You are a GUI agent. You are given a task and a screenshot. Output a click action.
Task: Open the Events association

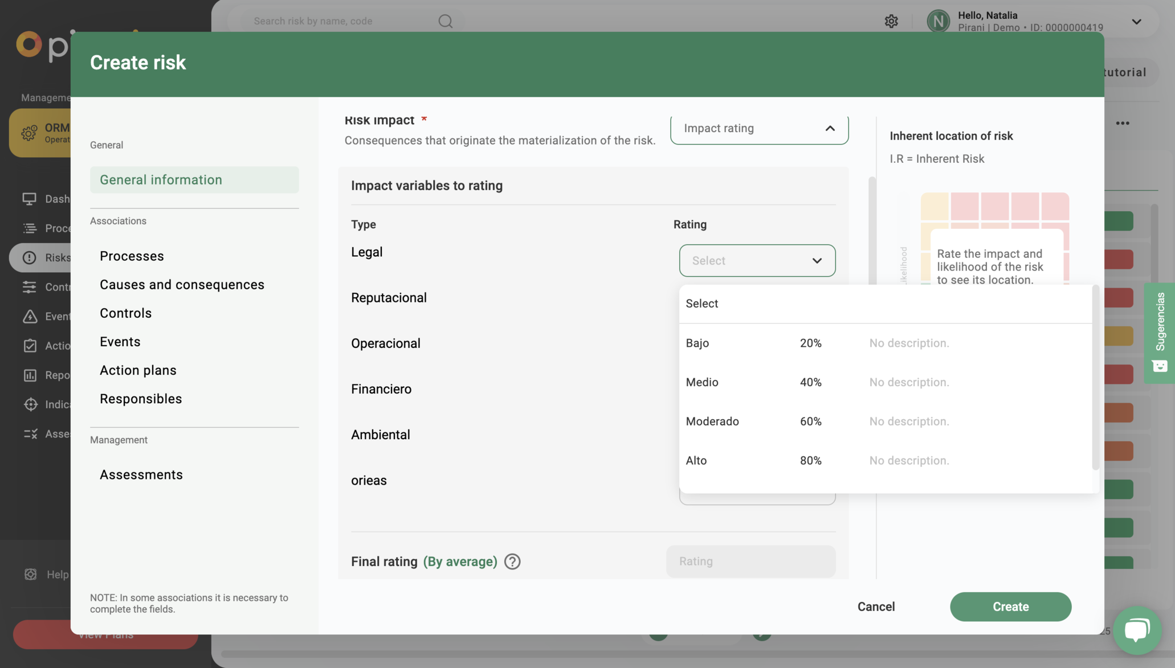tap(120, 342)
